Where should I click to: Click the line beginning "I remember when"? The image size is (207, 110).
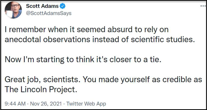point(87,30)
